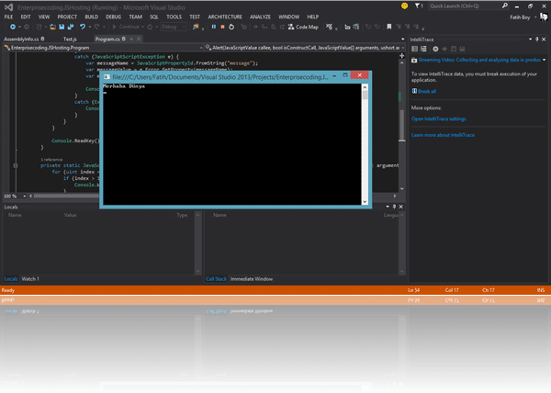The height and width of the screenshot is (393, 551).
Task: Select the Call Stack tab
Action: pos(216,279)
